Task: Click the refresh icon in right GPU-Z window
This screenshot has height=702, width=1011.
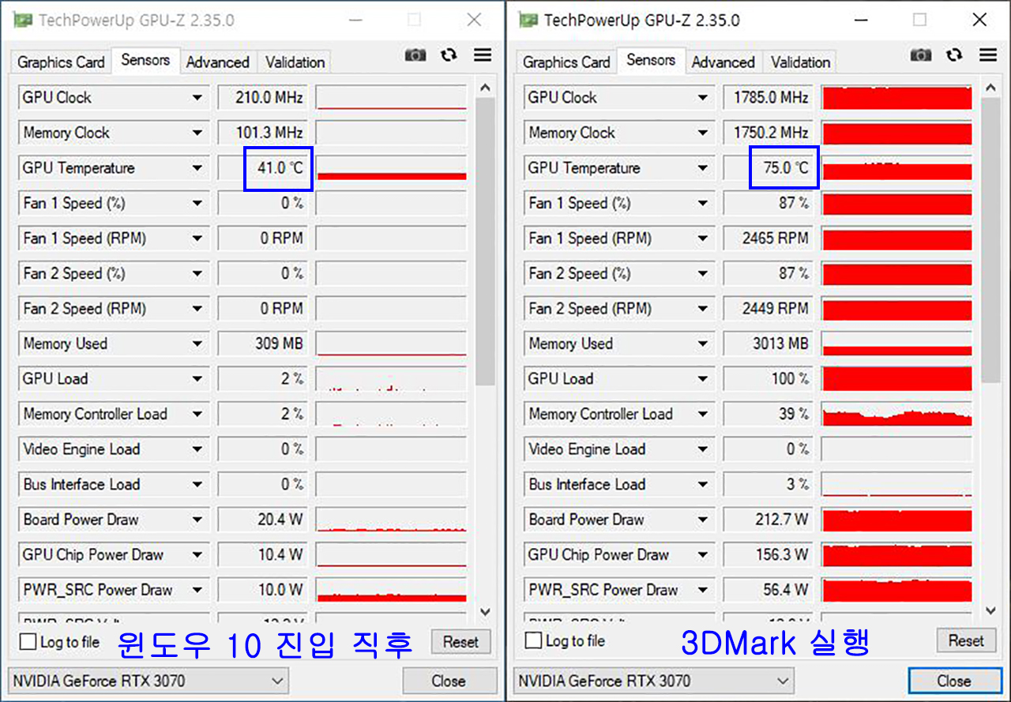Action: 954,55
